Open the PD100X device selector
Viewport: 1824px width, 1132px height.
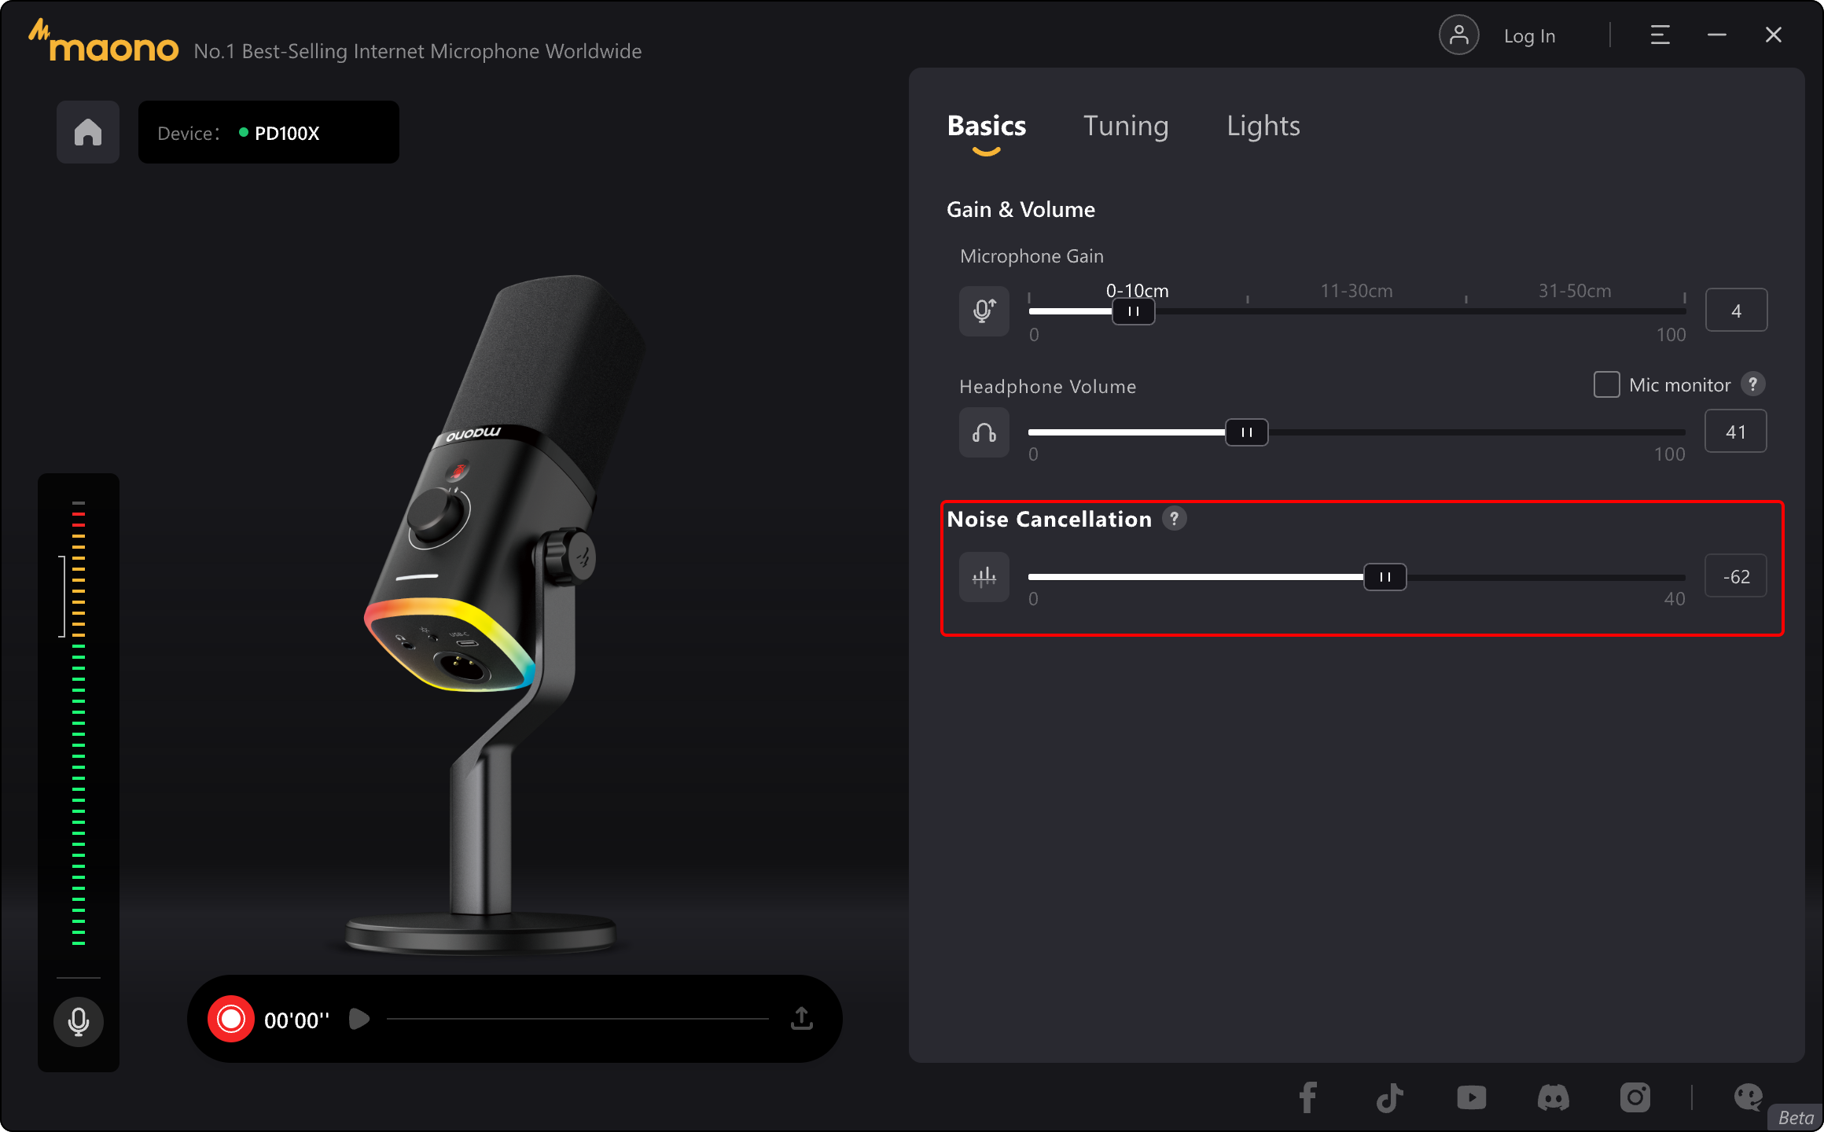coord(269,132)
